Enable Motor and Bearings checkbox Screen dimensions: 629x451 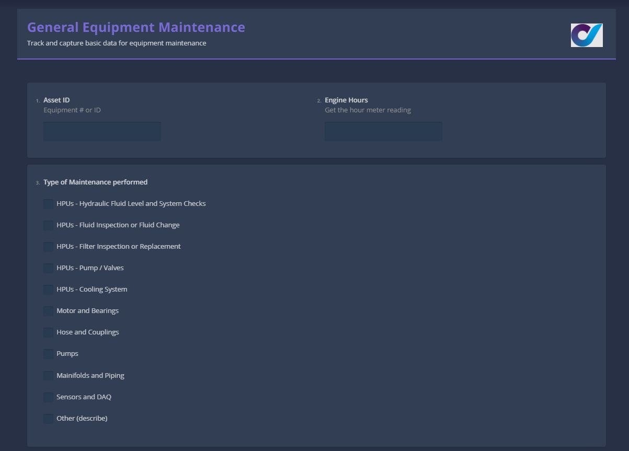[x=48, y=311]
